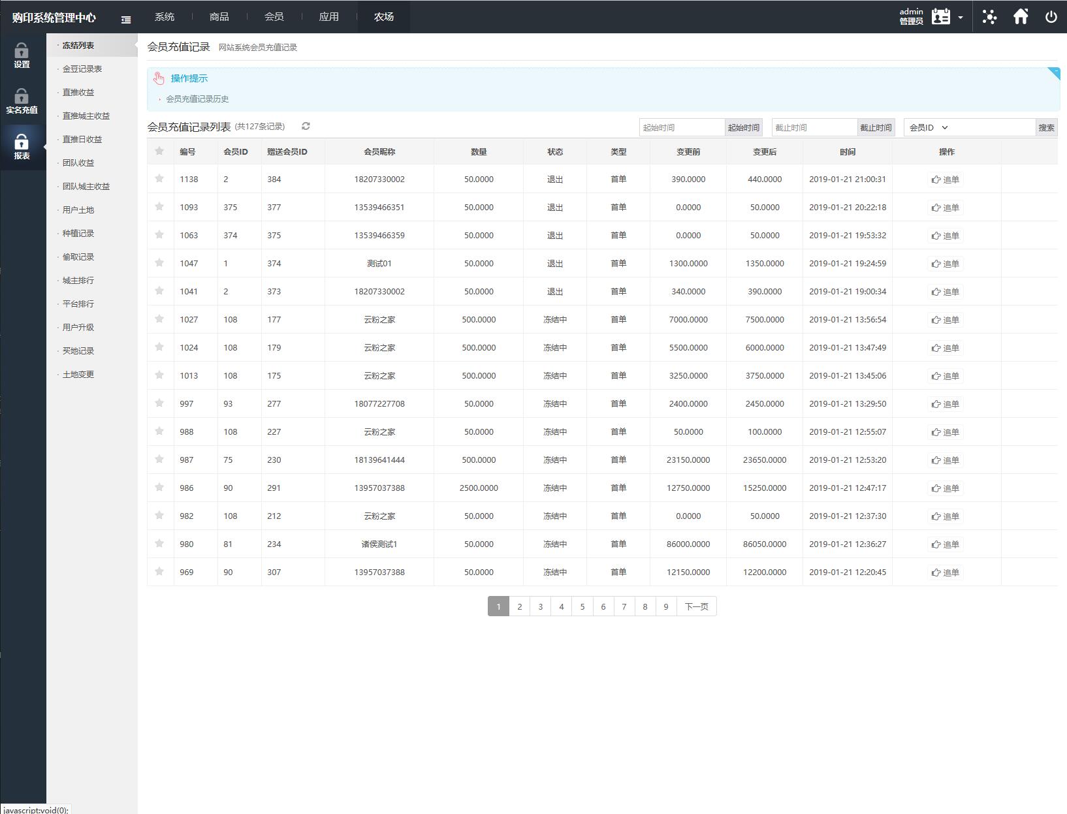Toggle the star for record 1138

159,178
